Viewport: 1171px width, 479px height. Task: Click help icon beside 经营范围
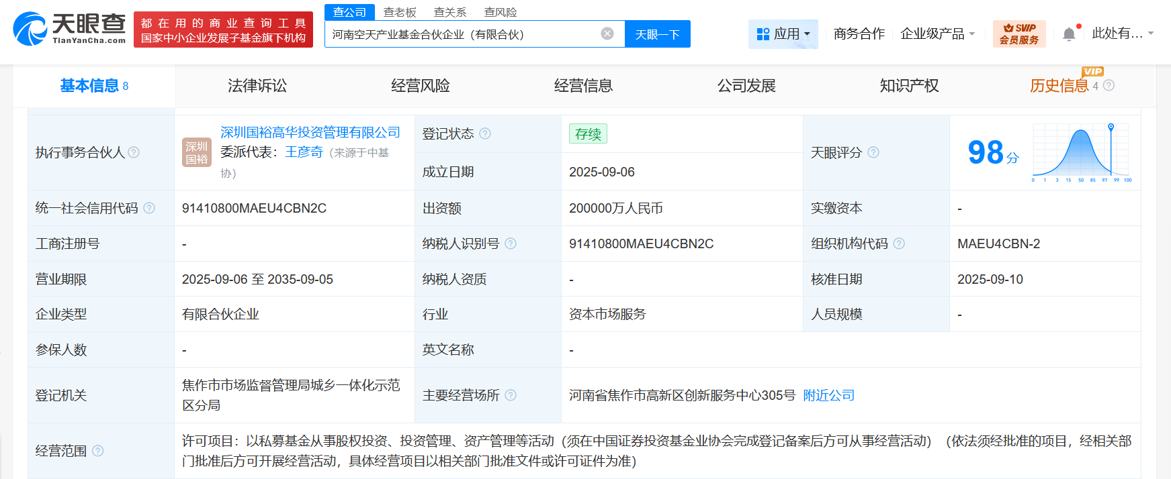click(98, 451)
